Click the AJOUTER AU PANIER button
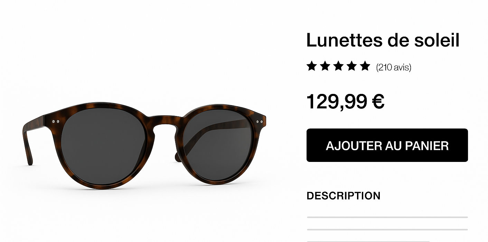Image resolution: width=488 pixels, height=242 pixels. point(387,145)
